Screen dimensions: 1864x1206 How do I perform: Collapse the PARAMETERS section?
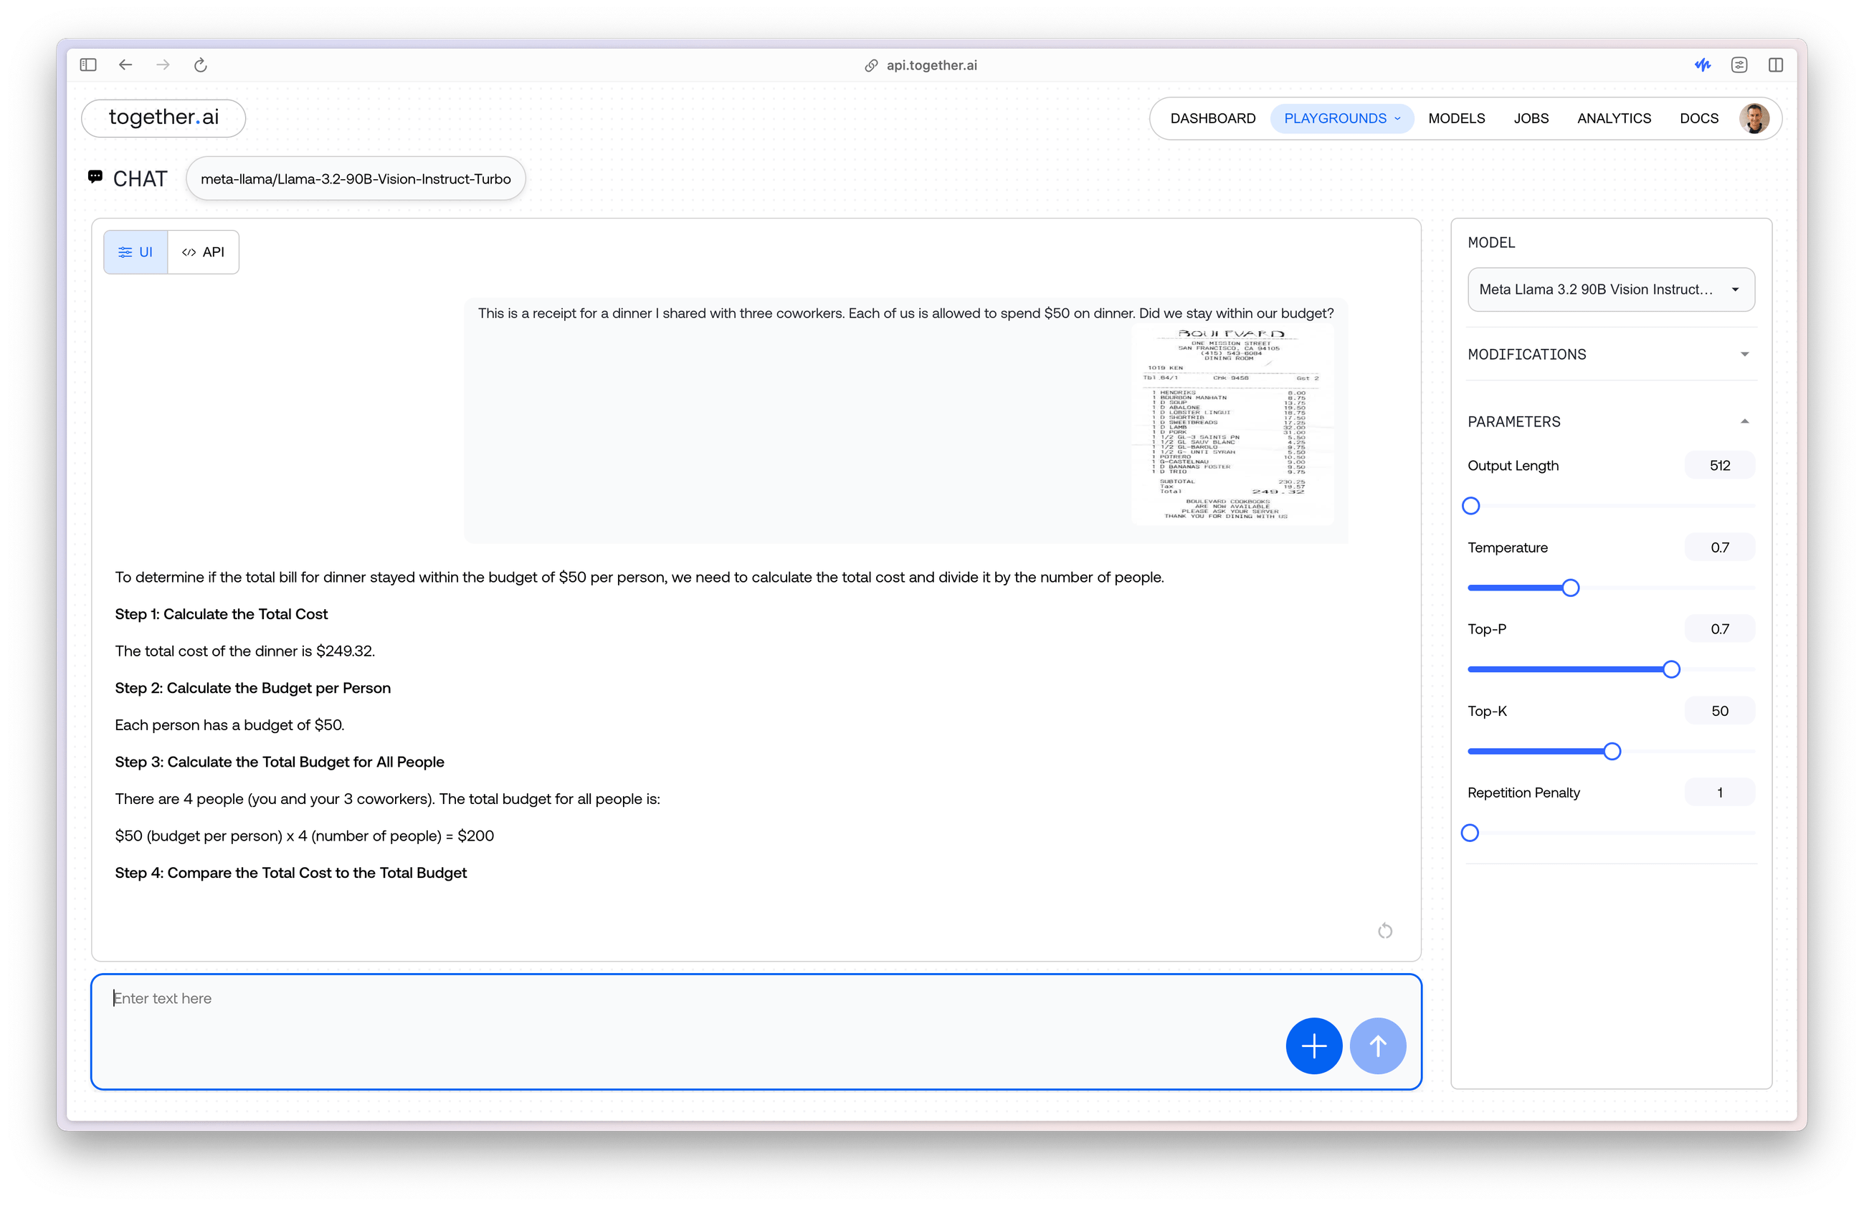1744,420
